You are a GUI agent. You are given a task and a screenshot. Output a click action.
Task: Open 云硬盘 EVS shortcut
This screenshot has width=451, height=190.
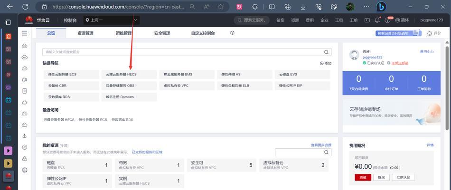pyautogui.click(x=302, y=74)
